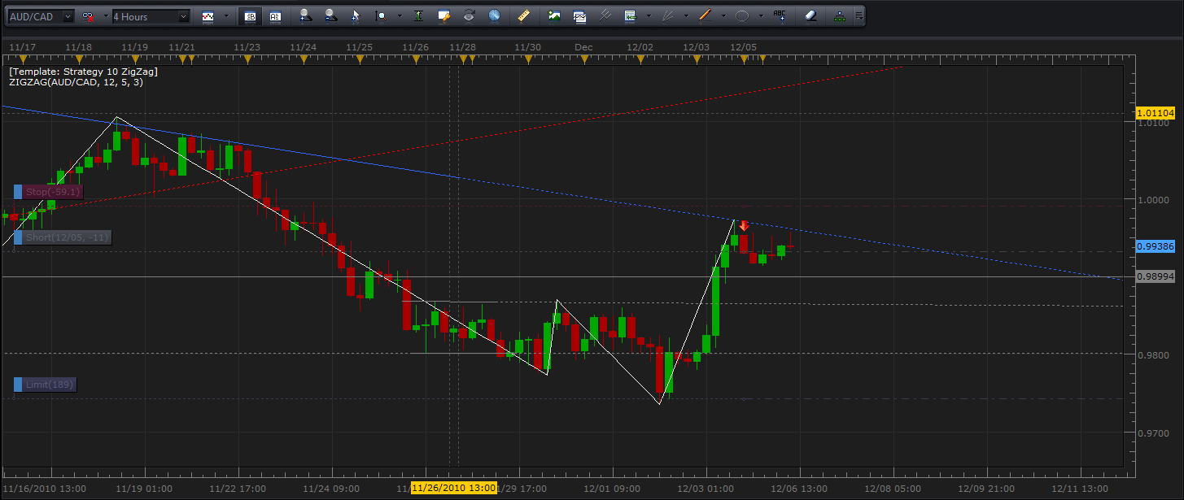Toggle the second data view mode button

275,15
